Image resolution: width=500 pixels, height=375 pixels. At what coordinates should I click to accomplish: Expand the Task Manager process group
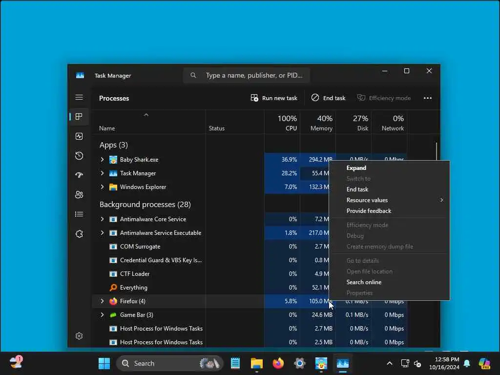(x=102, y=173)
